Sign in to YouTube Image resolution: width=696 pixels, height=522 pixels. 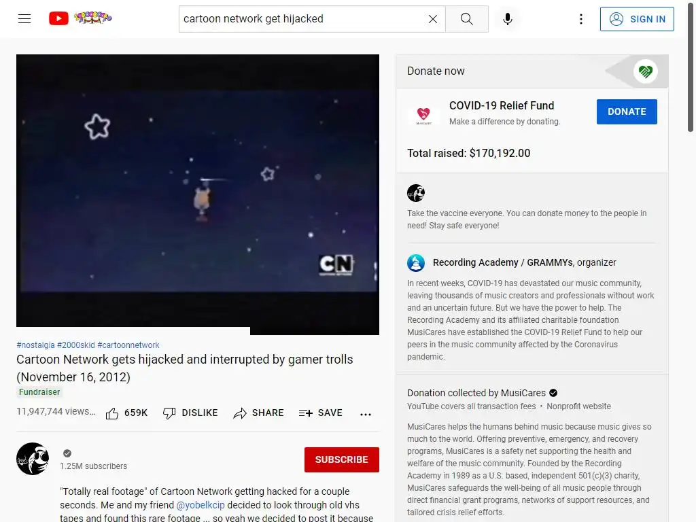point(637,19)
